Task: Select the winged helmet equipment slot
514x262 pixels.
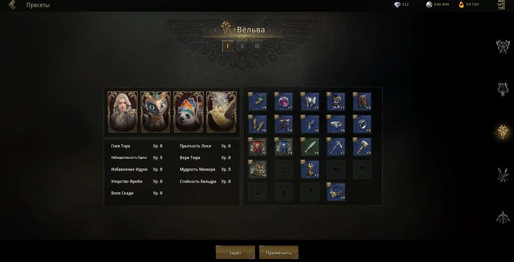Action: pyautogui.click(x=310, y=102)
